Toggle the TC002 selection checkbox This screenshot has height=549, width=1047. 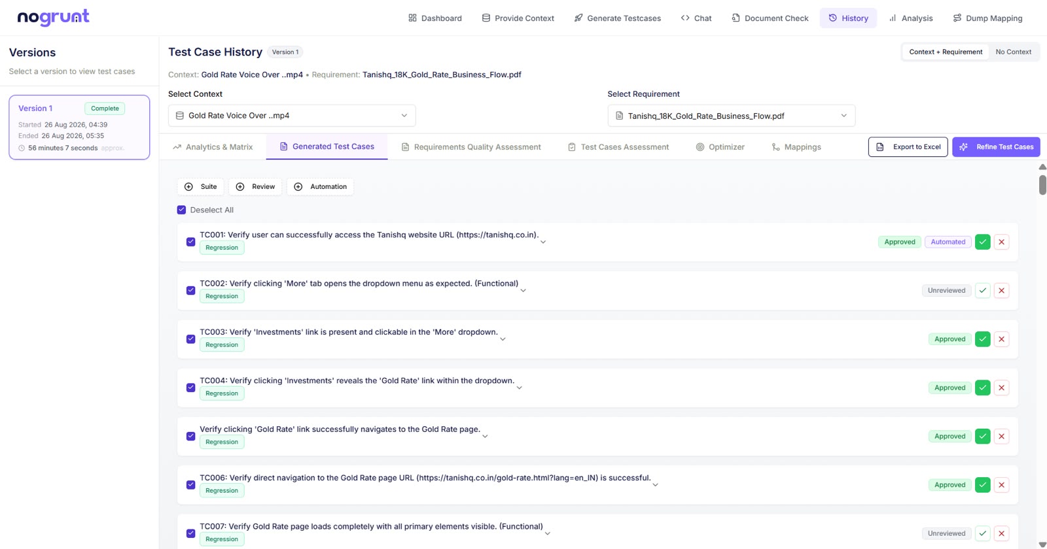tap(190, 290)
